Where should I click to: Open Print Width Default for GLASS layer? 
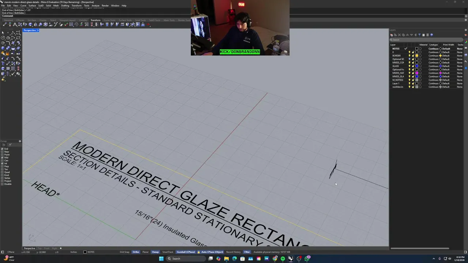(x=446, y=66)
